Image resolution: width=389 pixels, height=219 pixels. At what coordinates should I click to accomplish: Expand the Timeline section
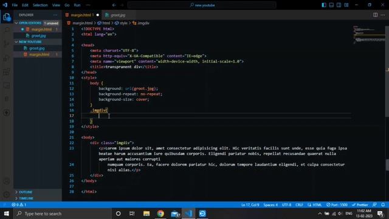coord(37,198)
